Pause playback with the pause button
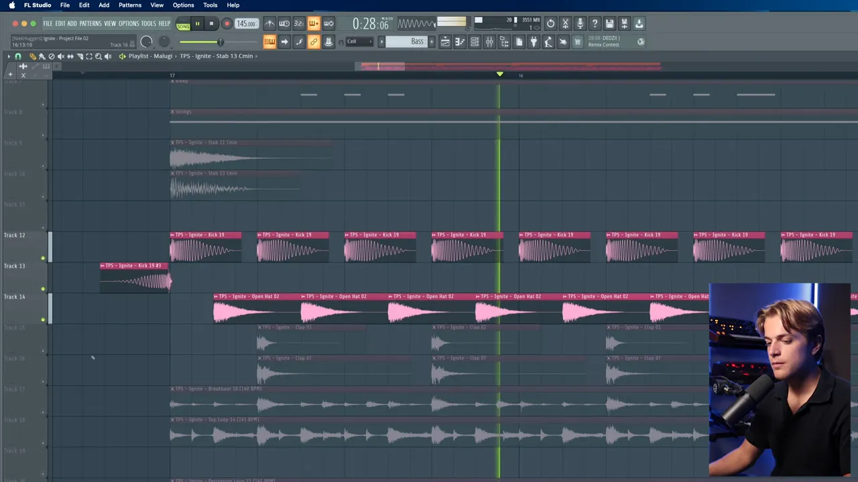The height and width of the screenshot is (482, 858). [x=197, y=24]
